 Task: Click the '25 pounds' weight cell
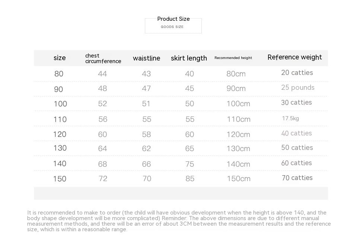[x=298, y=88]
